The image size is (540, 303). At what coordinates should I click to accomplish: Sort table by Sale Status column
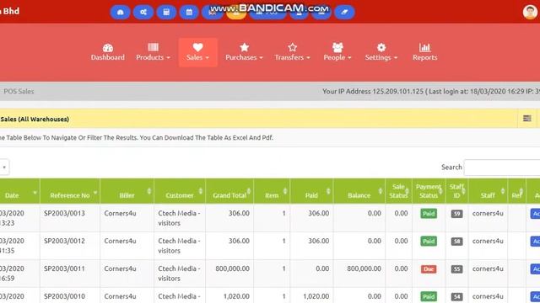click(399, 191)
